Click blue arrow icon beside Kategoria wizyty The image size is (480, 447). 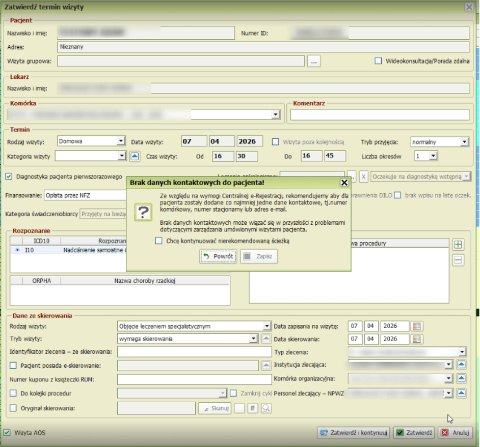point(134,156)
